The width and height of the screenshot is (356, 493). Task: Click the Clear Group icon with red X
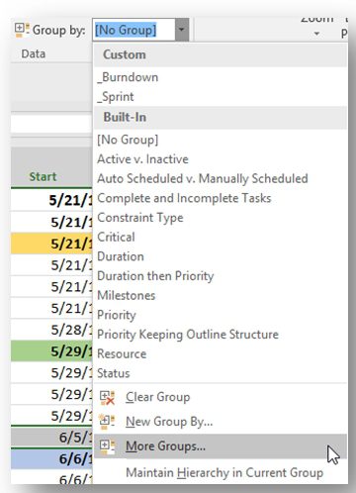click(107, 397)
